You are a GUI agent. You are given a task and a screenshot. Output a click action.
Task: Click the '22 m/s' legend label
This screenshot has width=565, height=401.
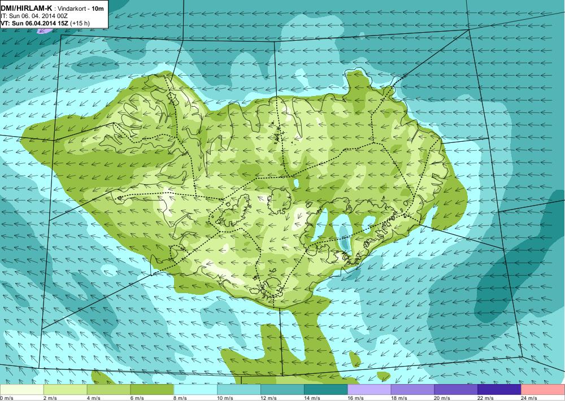point(486,398)
